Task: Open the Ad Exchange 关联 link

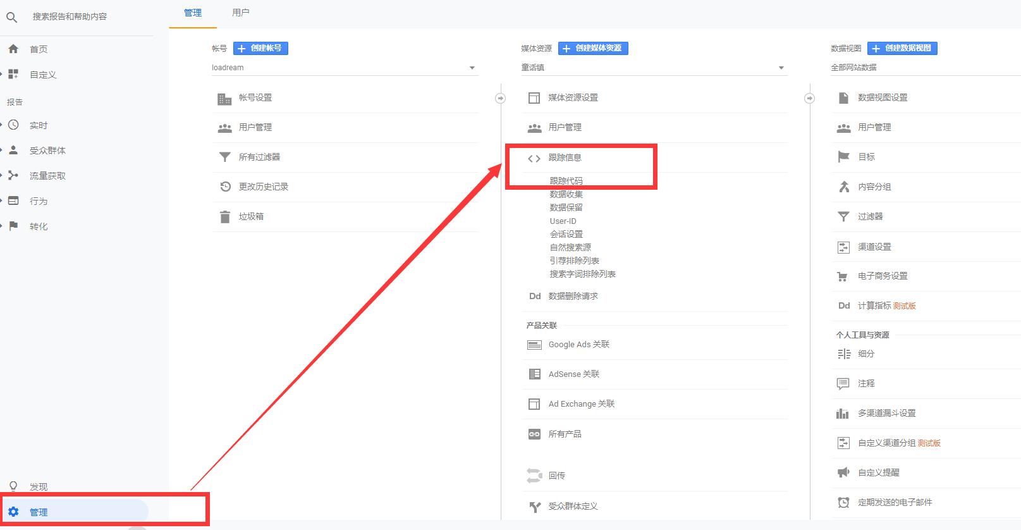Action: (581, 404)
